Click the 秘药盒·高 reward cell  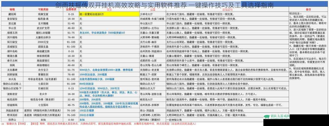click(43, 19)
